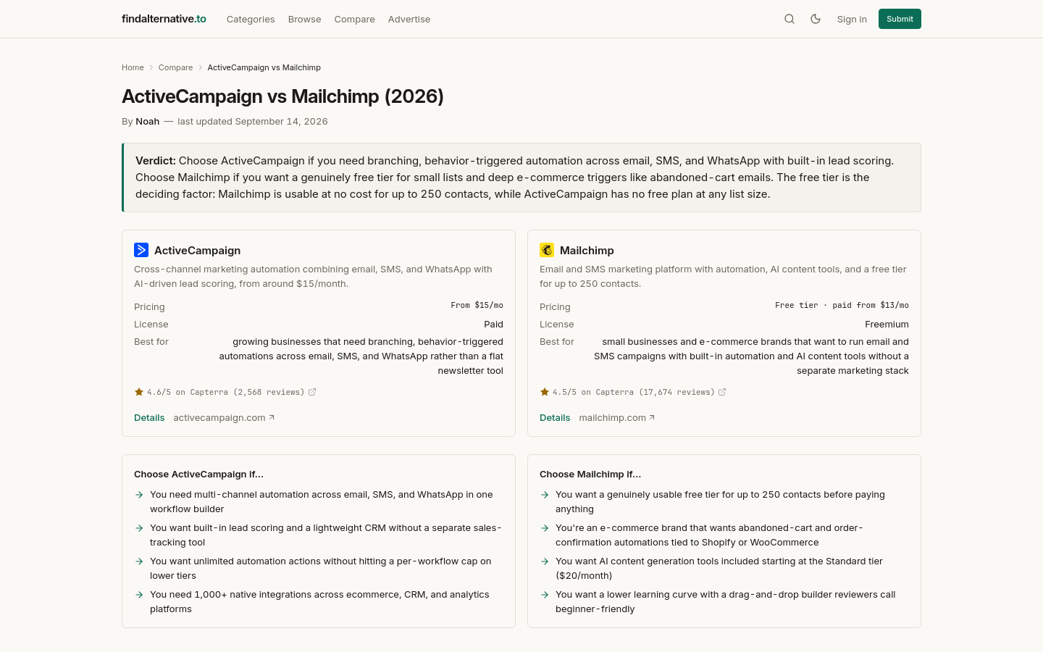Click ActiveCampaign vs Mailchimp breadcrumb
Screen dimensions: 1043x652
(x=264, y=67)
